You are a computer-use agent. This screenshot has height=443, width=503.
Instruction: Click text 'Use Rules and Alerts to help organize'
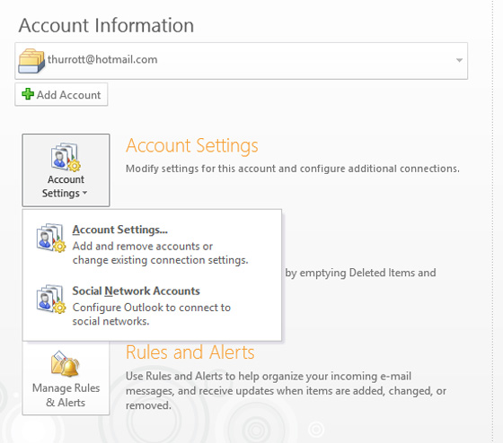pos(215,376)
